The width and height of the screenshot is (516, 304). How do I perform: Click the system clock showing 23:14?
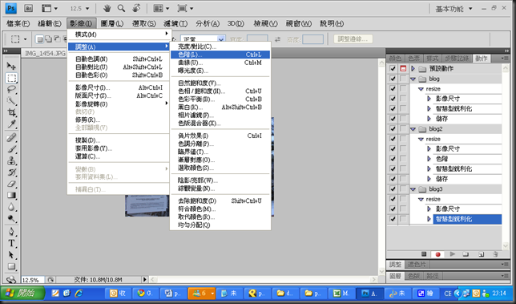499,293
